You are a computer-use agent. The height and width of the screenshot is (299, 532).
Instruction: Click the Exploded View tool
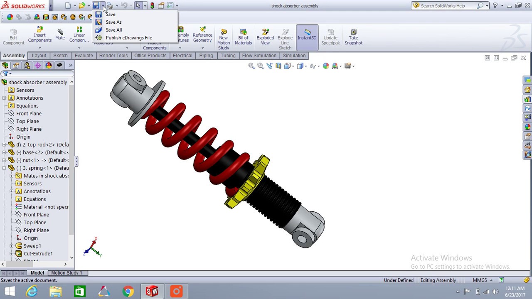tap(265, 37)
